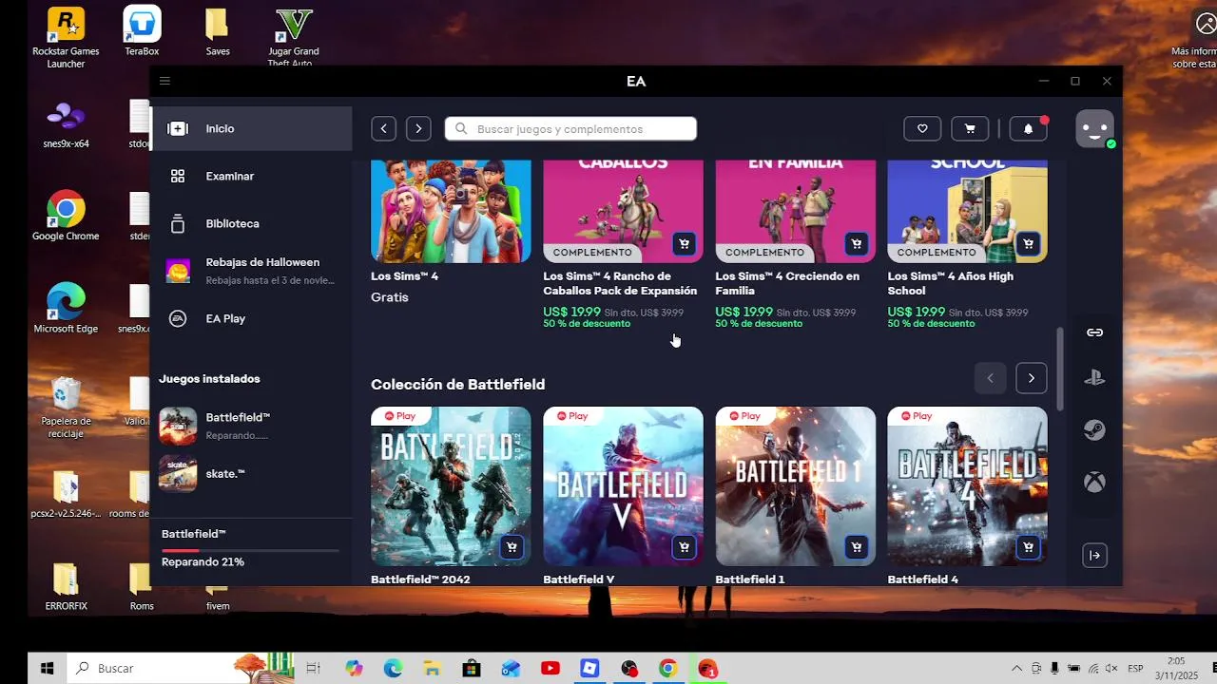The image size is (1217, 684).
Task: Open Biblioteca in the sidebar
Action: click(251, 223)
